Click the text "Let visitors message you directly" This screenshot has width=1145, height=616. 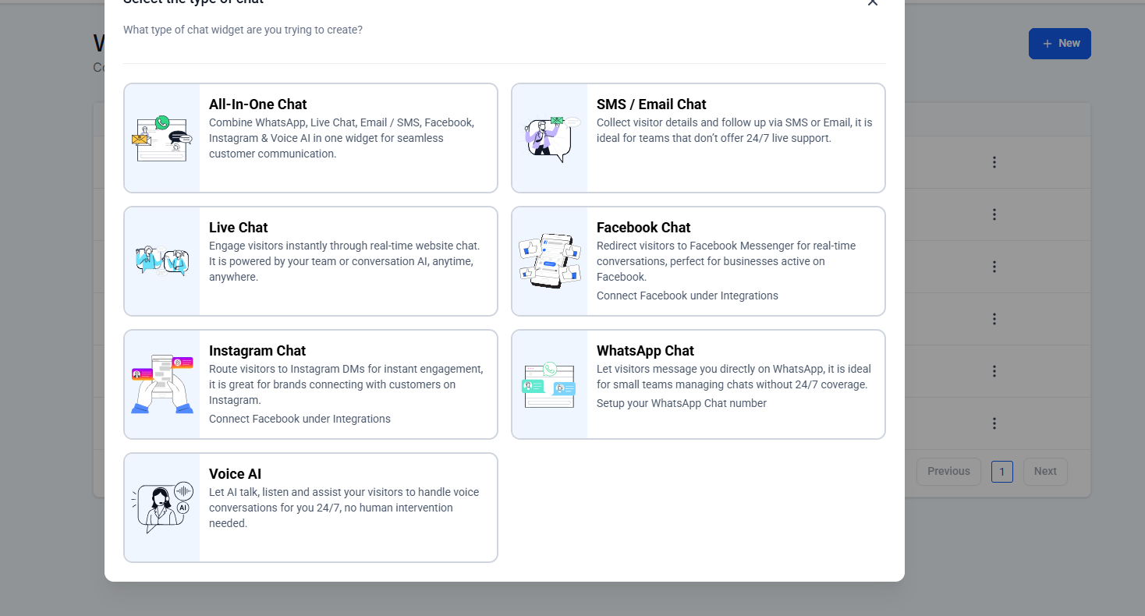click(x=734, y=377)
